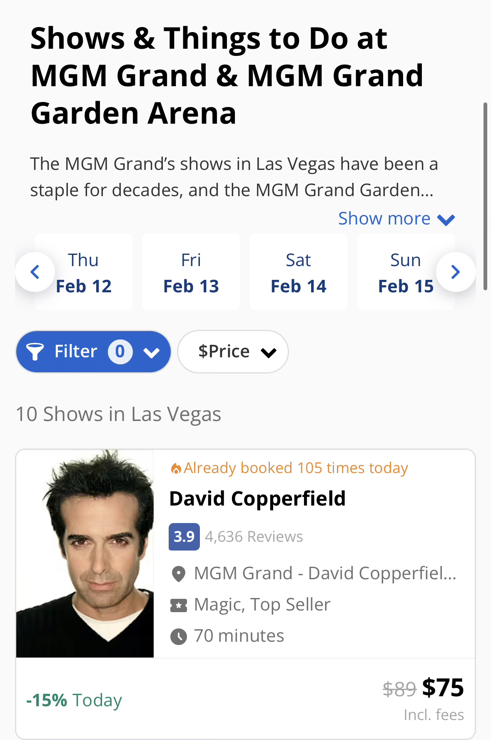Select the Fri Feb 13 date

(x=191, y=272)
